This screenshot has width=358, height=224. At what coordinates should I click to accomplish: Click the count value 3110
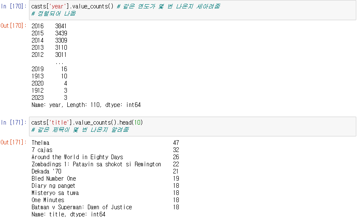point(61,48)
